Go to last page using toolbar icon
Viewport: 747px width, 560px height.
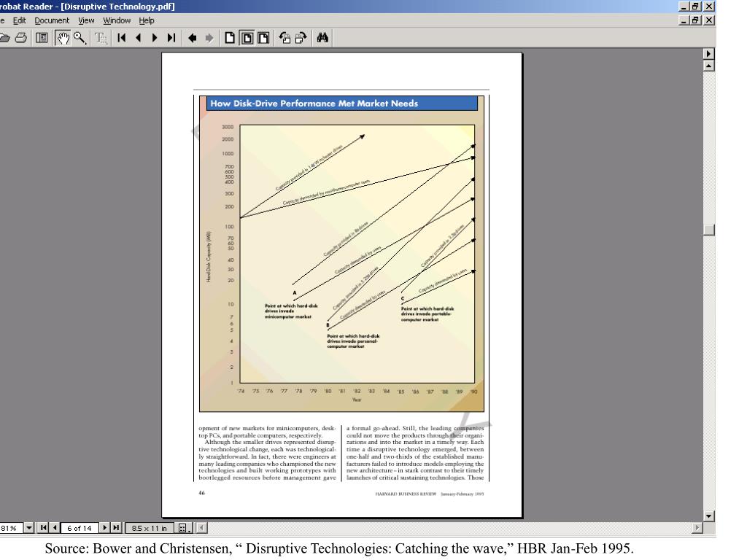click(x=171, y=38)
